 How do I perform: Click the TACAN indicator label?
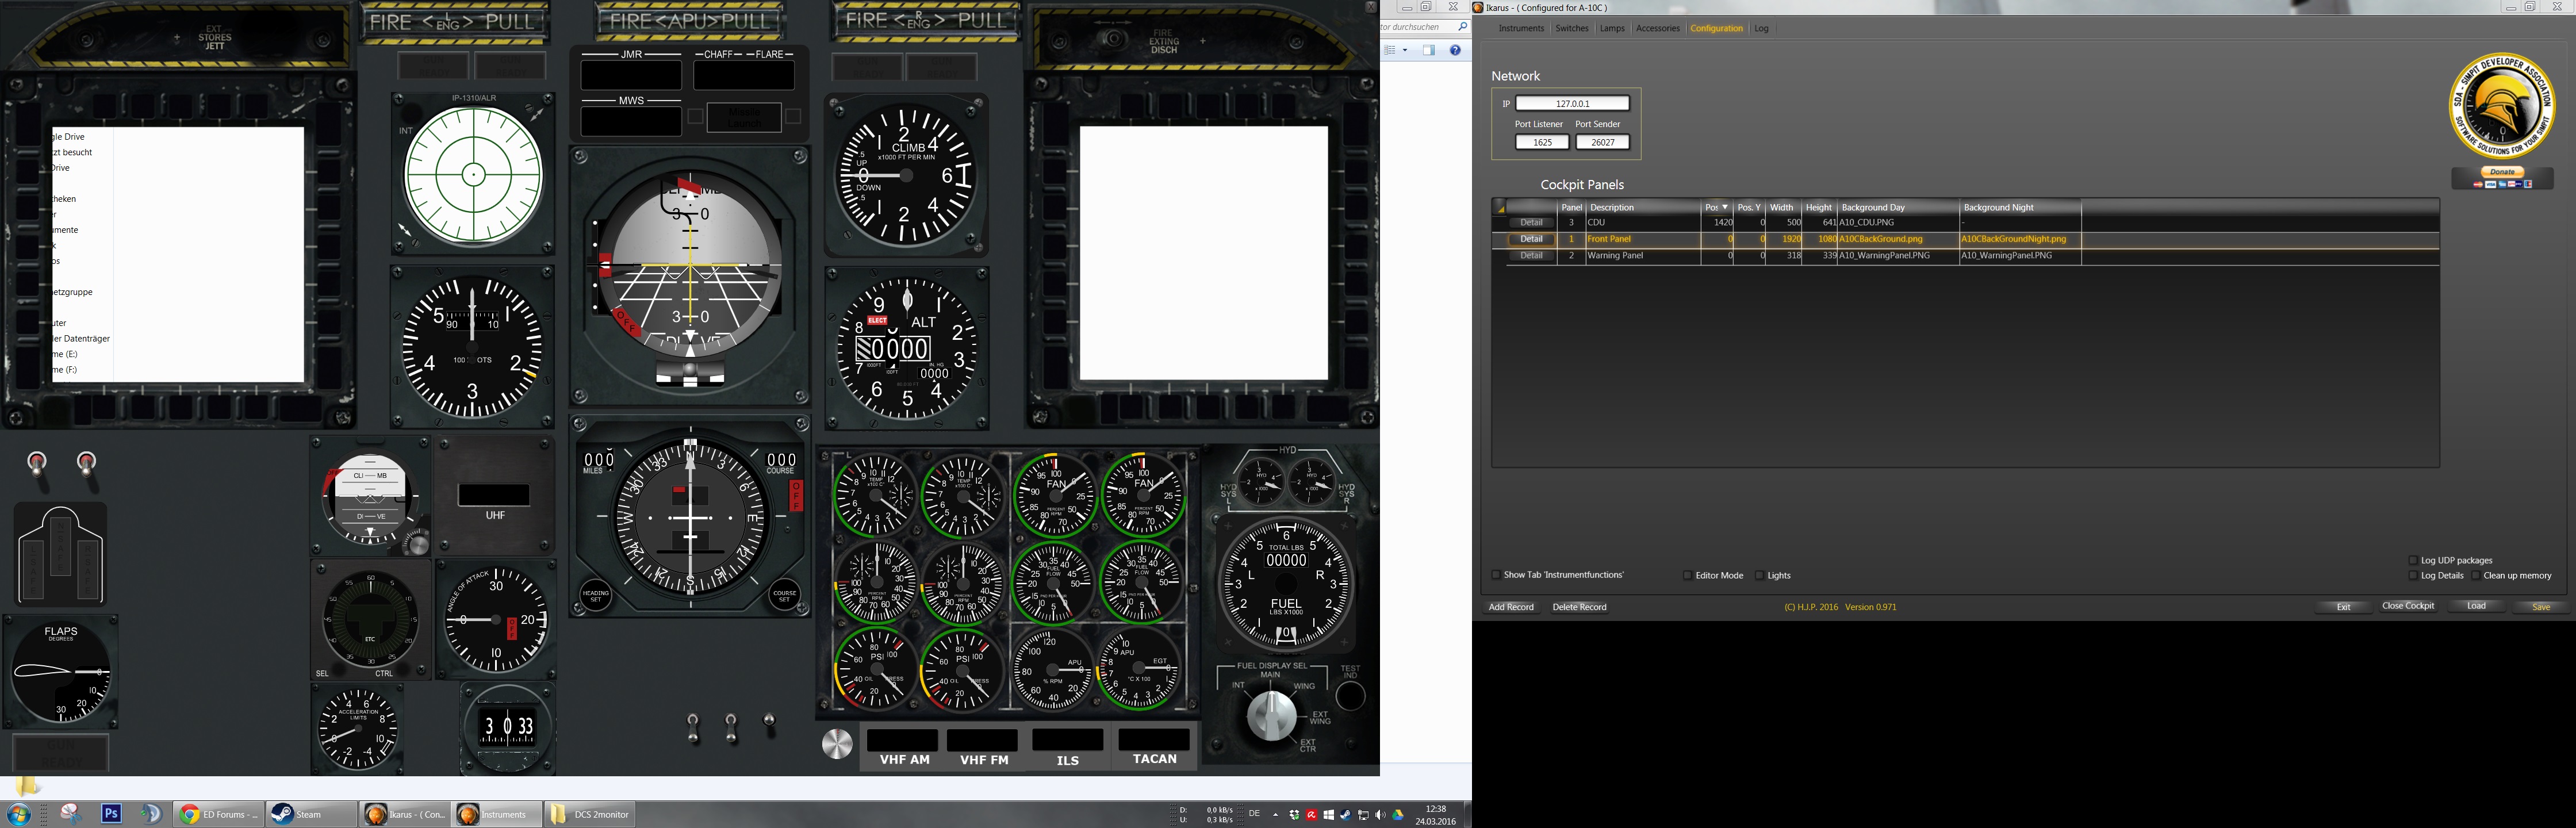pyautogui.click(x=1155, y=759)
